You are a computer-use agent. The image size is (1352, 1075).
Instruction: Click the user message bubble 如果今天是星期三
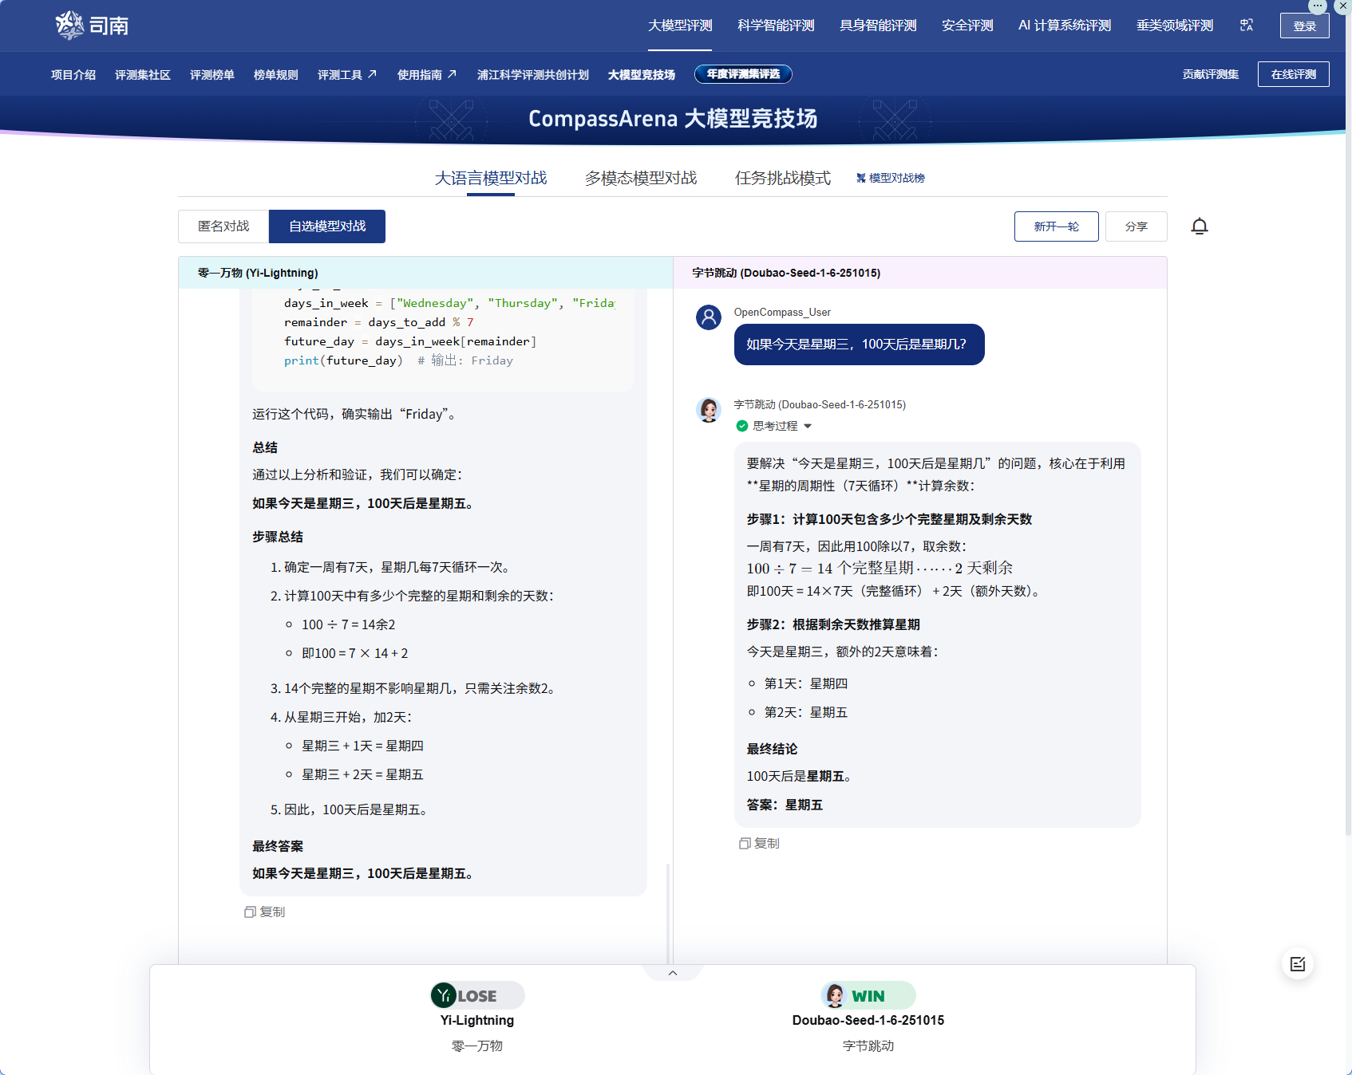click(x=860, y=345)
